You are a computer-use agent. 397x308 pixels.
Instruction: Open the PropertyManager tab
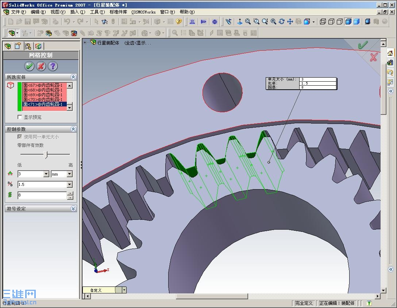(x=18, y=46)
